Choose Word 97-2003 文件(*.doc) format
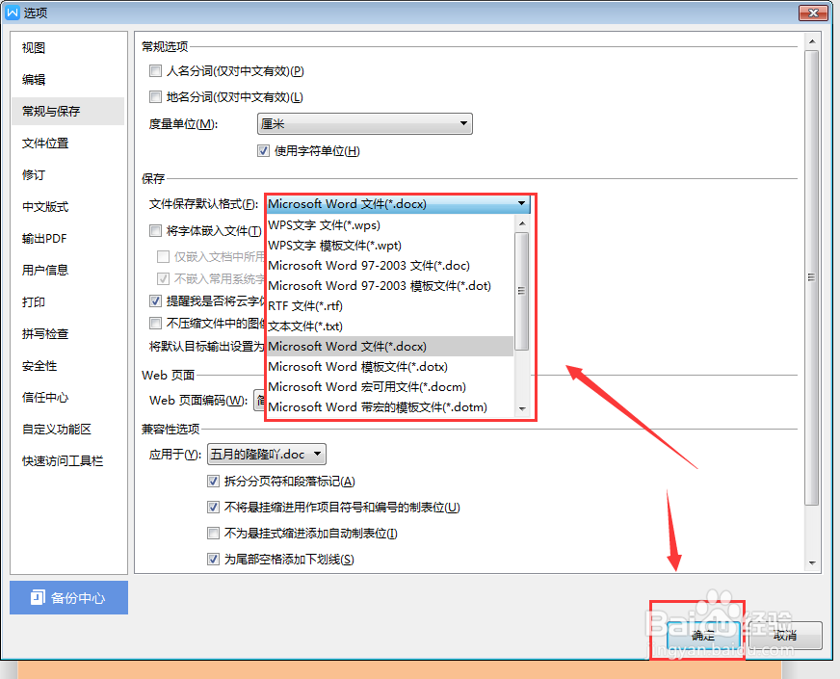 tap(390, 266)
